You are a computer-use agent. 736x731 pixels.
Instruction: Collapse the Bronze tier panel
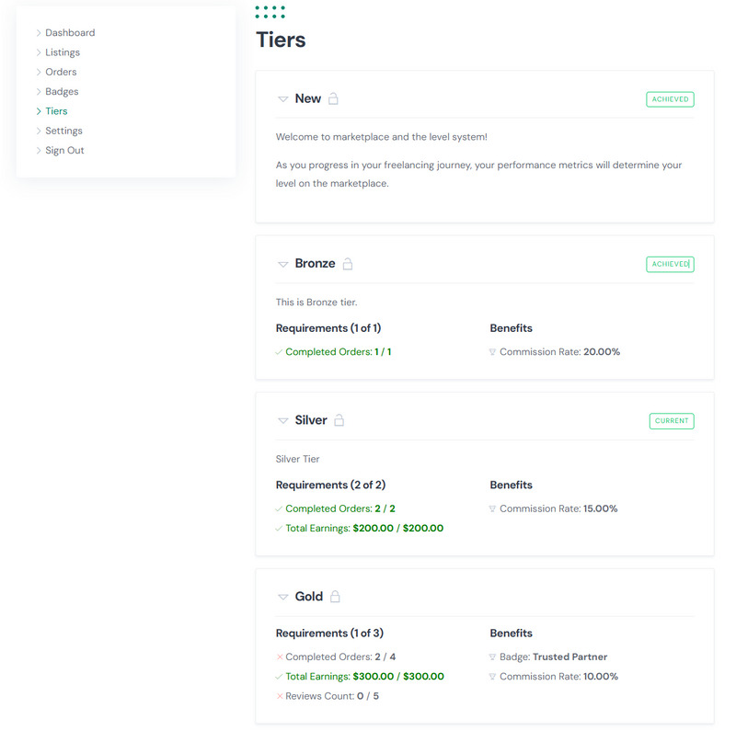[283, 264]
